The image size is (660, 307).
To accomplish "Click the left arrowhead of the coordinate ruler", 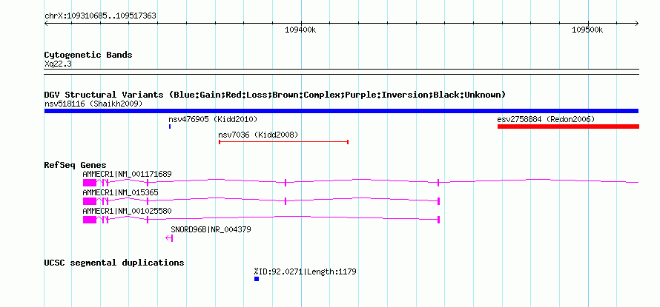I will (x=46, y=23).
